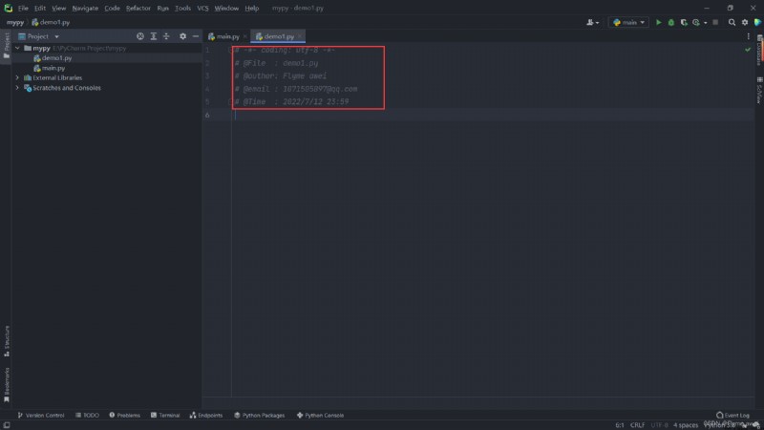Hide the Project panel with the minus icon
This screenshot has height=430, width=764.
[196, 36]
